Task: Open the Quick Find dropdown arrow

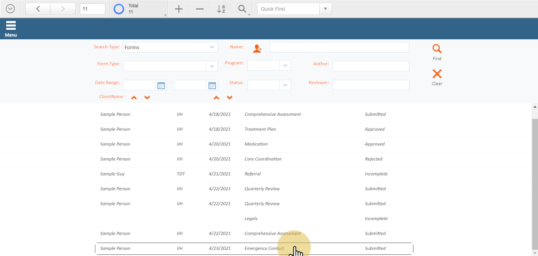Action: click(325, 9)
